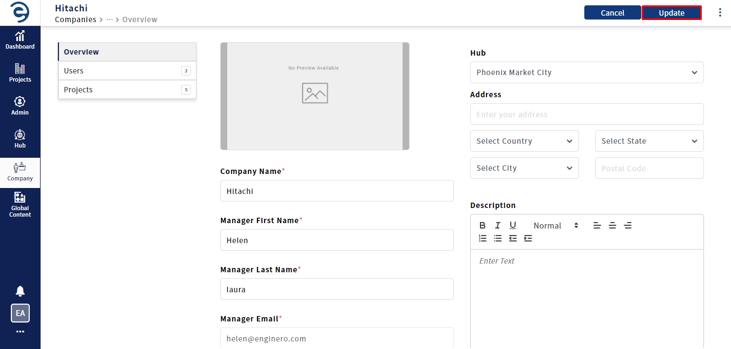Image resolution: width=731 pixels, height=349 pixels.
Task: Expand the breadcrumb ellipsis
Action: click(109, 19)
